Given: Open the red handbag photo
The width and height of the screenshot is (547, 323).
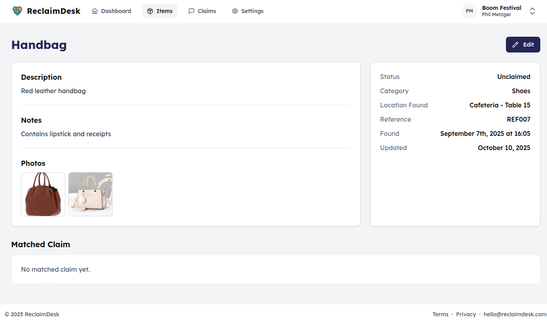Looking at the screenshot, I should pyautogui.click(x=43, y=194).
